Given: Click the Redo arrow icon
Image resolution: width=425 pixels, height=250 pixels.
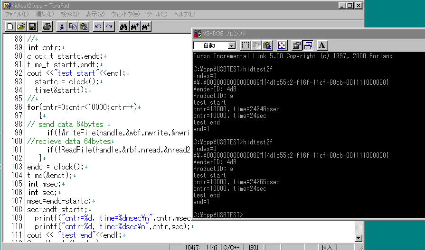Looking at the screenshot, I should tap(109, 27).
